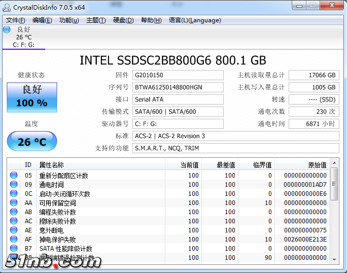Click the CrystalDiskInfo title bar app icon
This screenshot has height=273, width=347.
7,7
